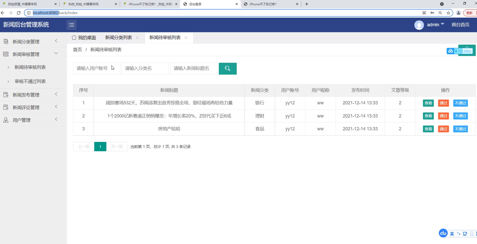This screenshot has height=244, width=477.
Task: Expand the 新闻分类管理 menu chevron
Action: [x=56, y=41]
